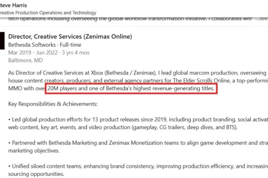Click the truncated 'tech operations including overseeing' line
Image resolution: width=268 pixels, height=178 pixels.
(130, 19)
